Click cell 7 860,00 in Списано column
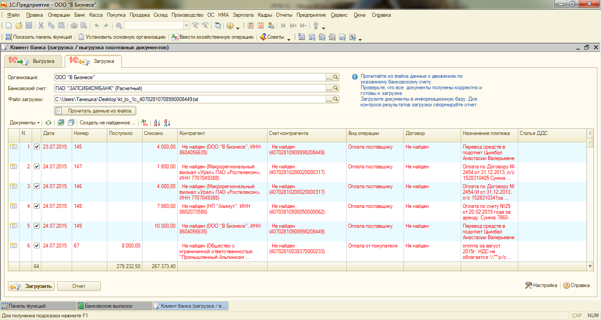 coord(160,206)
